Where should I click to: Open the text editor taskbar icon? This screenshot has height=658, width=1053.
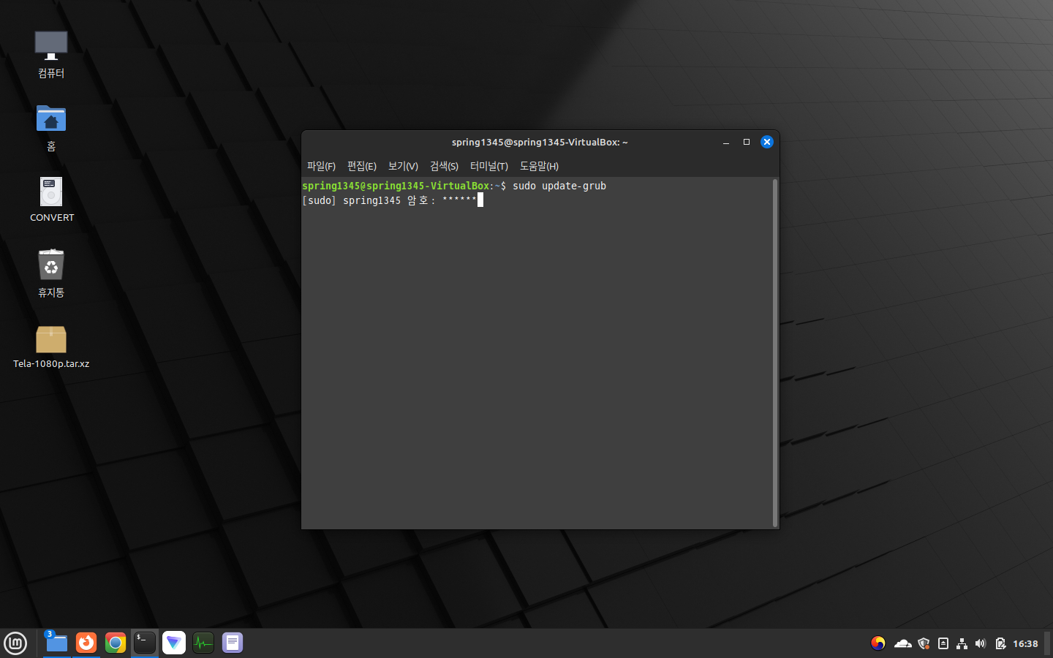(233, 643)
